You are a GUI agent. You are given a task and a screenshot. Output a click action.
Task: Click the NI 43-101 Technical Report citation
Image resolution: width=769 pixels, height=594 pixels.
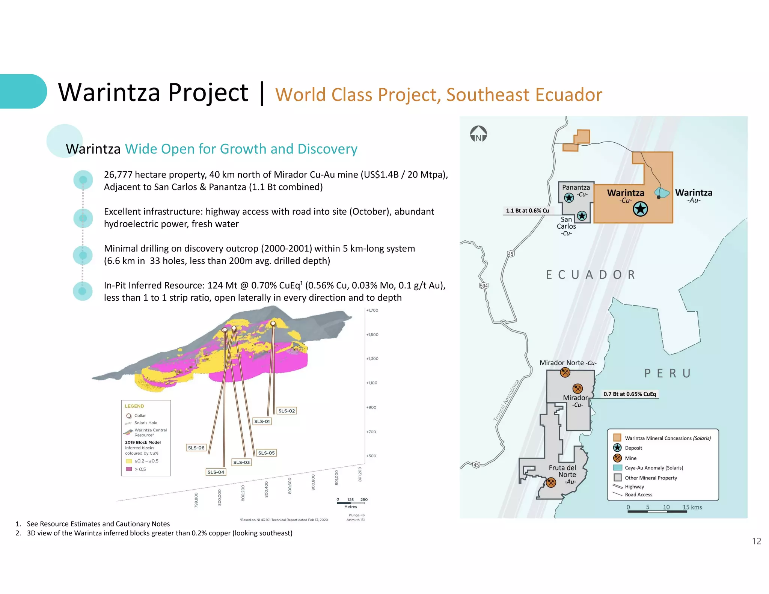click(x=284, y=520)
